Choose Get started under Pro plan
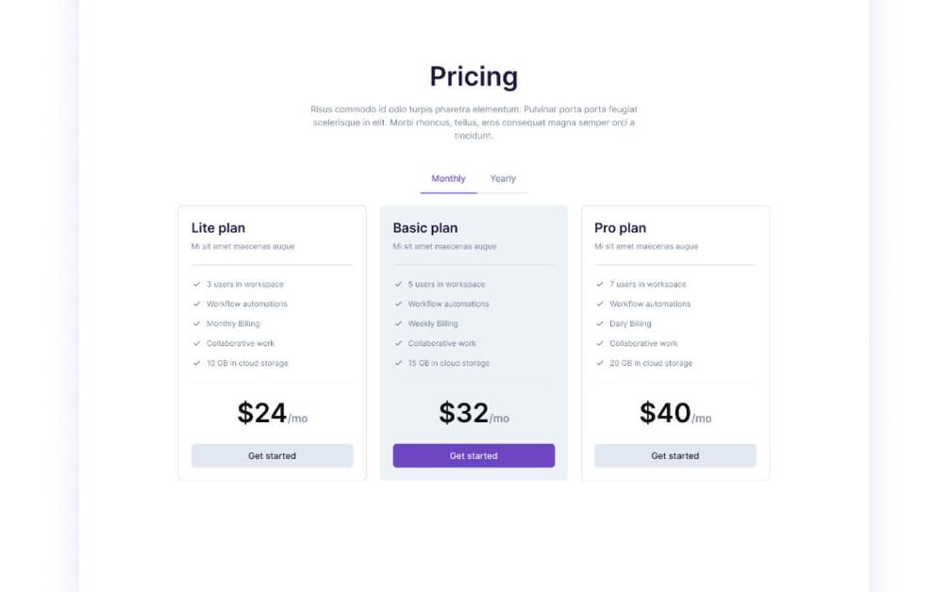This screenshot has width=948, height=592. tap(674, 456)
